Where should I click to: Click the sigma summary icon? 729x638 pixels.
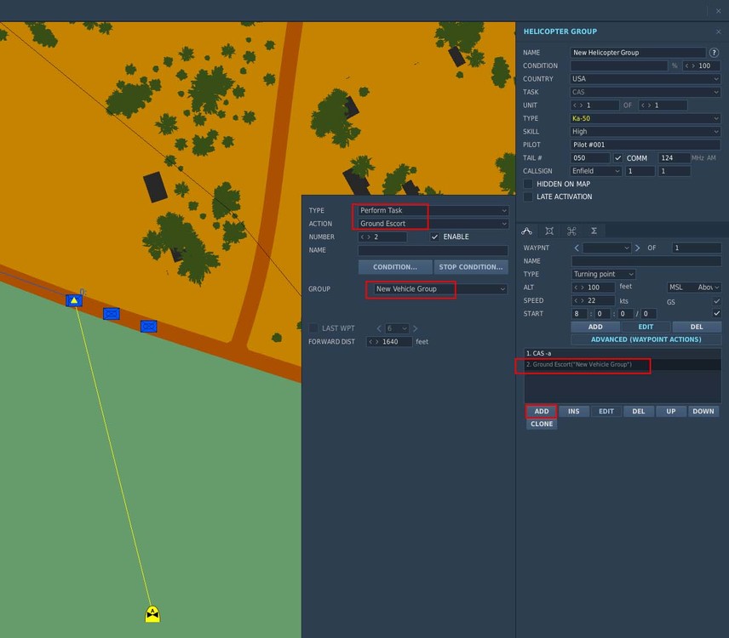point(594,231)
